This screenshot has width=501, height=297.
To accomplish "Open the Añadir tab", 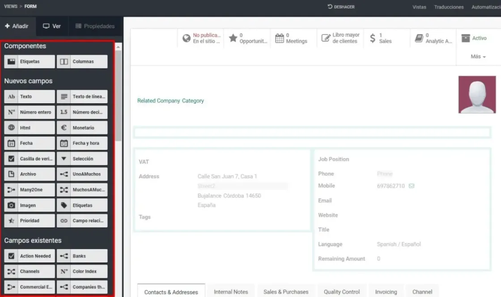I will tap(17, 26).
